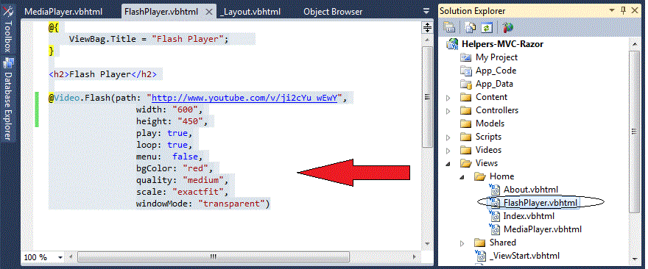Viewport: 648px width, 269px height.
Task: Expand the Controllers folder
Action: 448,111
